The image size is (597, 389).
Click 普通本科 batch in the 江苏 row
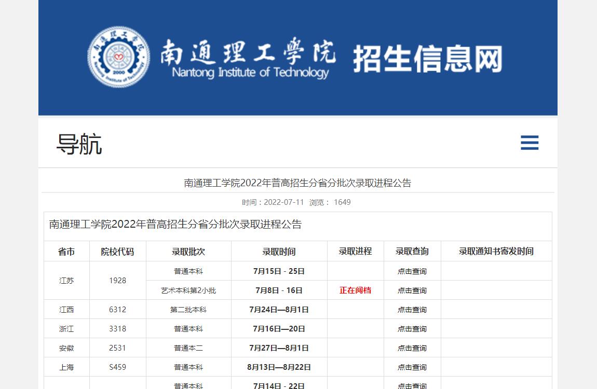(188, 271)
